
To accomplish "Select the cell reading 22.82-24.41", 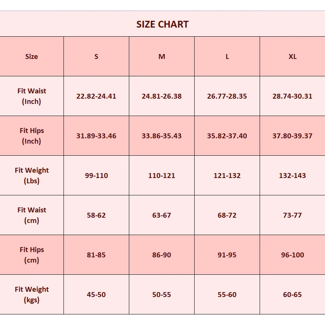I will pos(96,96).
